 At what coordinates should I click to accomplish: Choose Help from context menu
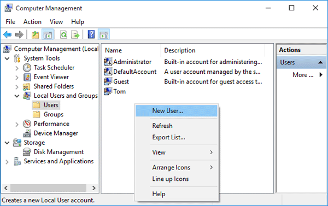coord(177,194)
